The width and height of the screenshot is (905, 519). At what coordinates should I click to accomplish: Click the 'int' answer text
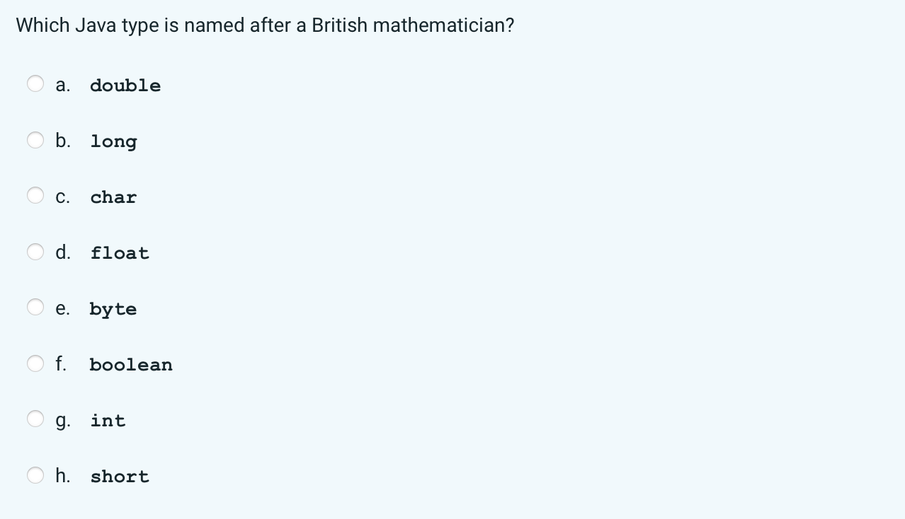coord(108,421)
